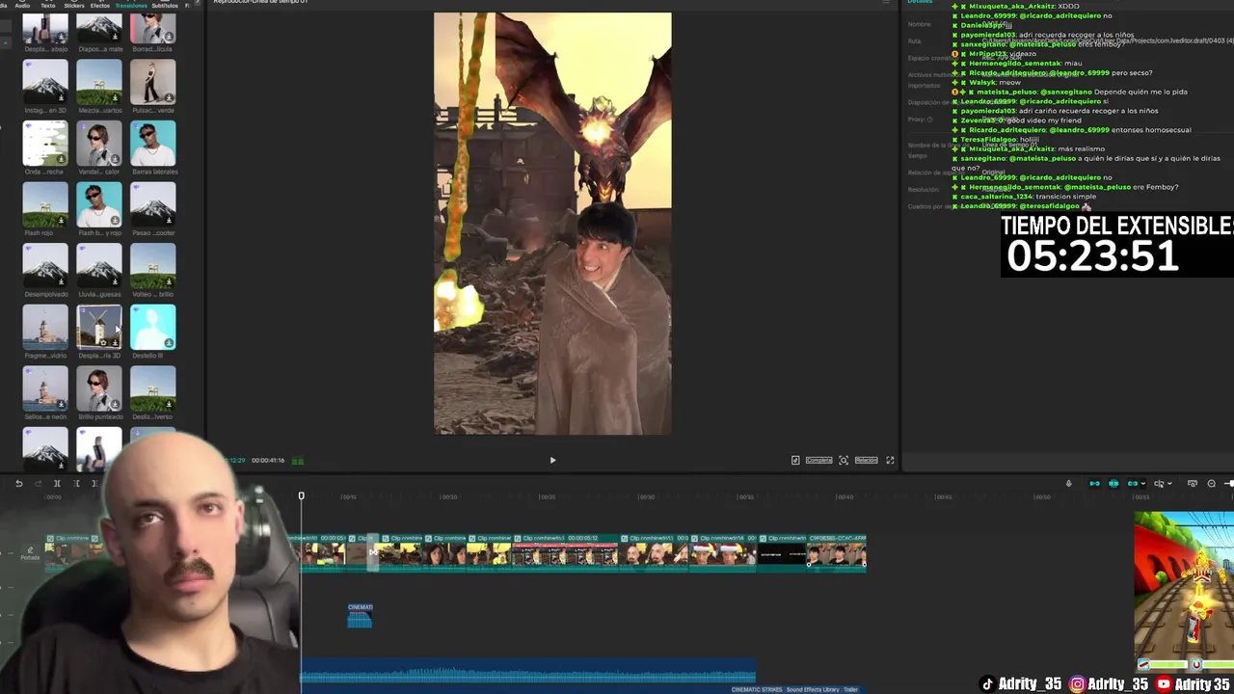Click the Relación aspect ratio button
This screenshot has width=1234, height=694.
coord(866,461)
